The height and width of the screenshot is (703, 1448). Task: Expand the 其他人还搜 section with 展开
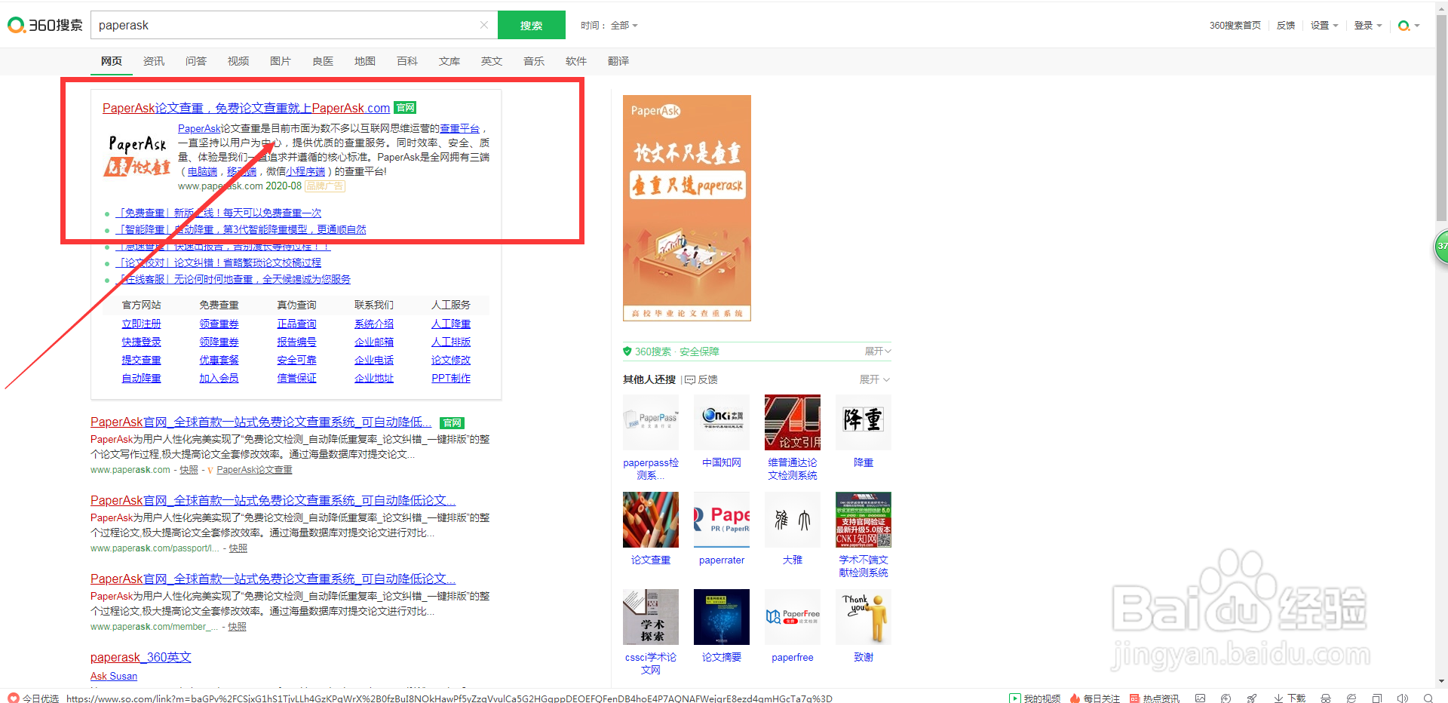click(875, 379)
